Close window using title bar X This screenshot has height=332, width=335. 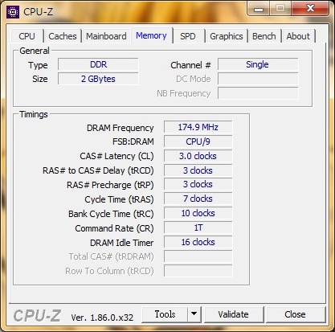(x=310, y=9)
